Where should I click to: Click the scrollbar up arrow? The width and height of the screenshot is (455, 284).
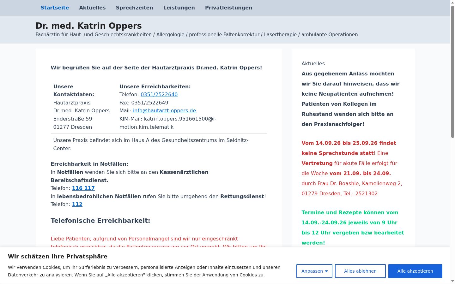452,2
